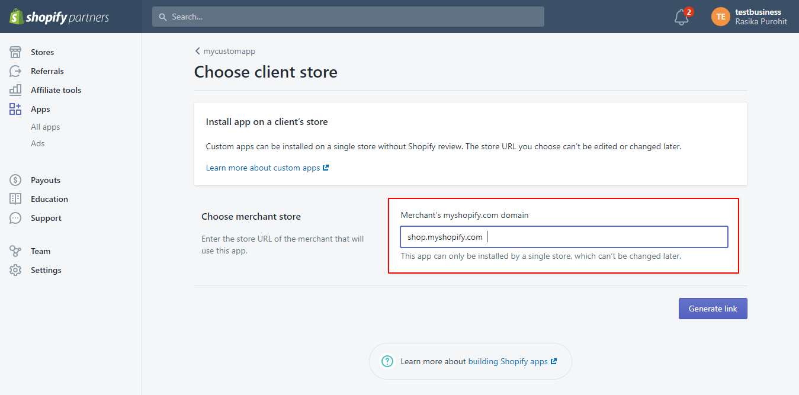
Task: Click the Referrals arrow icon
Action: pos(15,71)
